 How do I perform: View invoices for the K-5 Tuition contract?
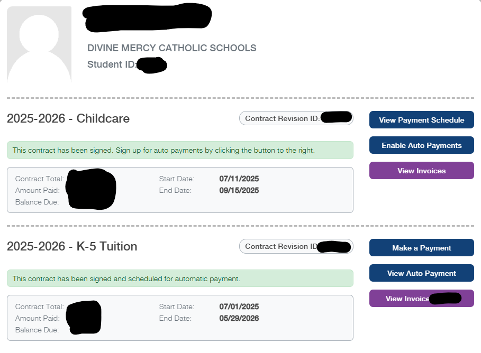click(407, 299)
